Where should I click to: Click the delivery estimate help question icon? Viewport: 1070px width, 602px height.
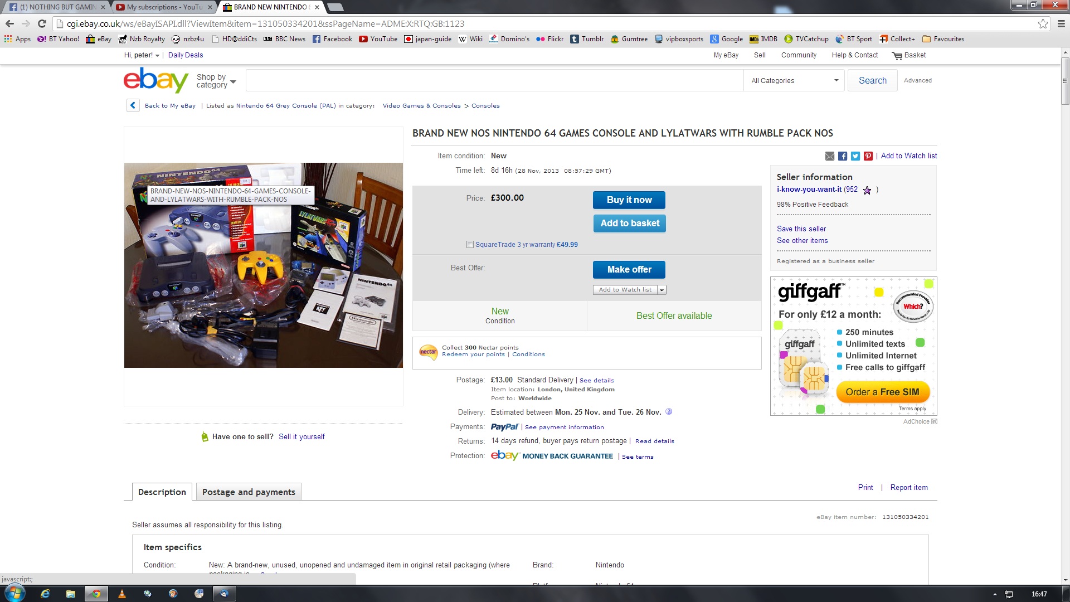pyautogui.click(x=669, y=412)
